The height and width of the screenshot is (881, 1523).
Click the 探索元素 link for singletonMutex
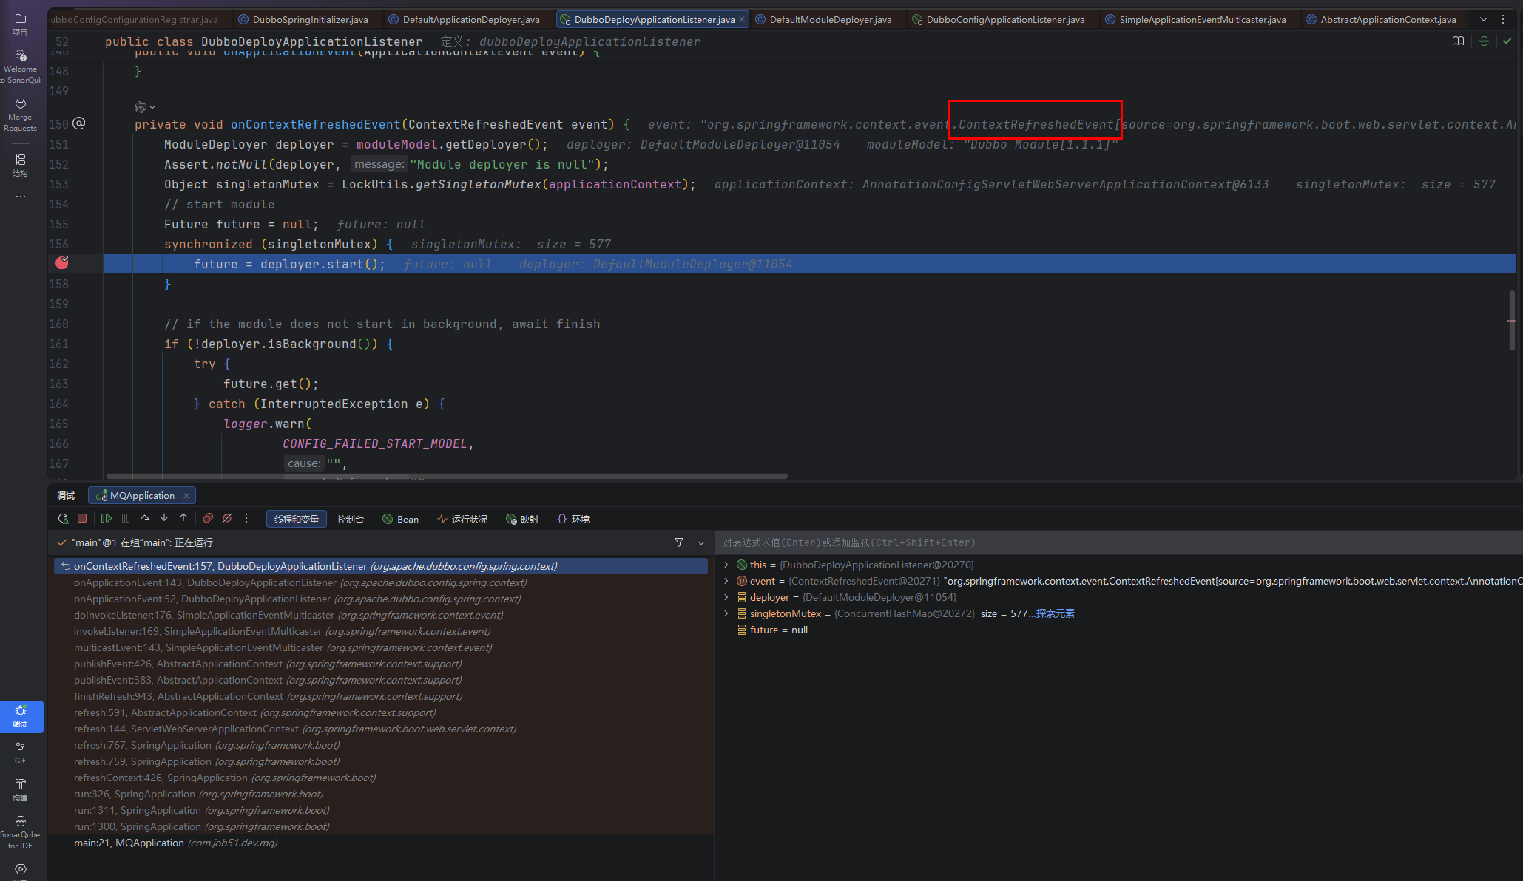coord(1055,613)
